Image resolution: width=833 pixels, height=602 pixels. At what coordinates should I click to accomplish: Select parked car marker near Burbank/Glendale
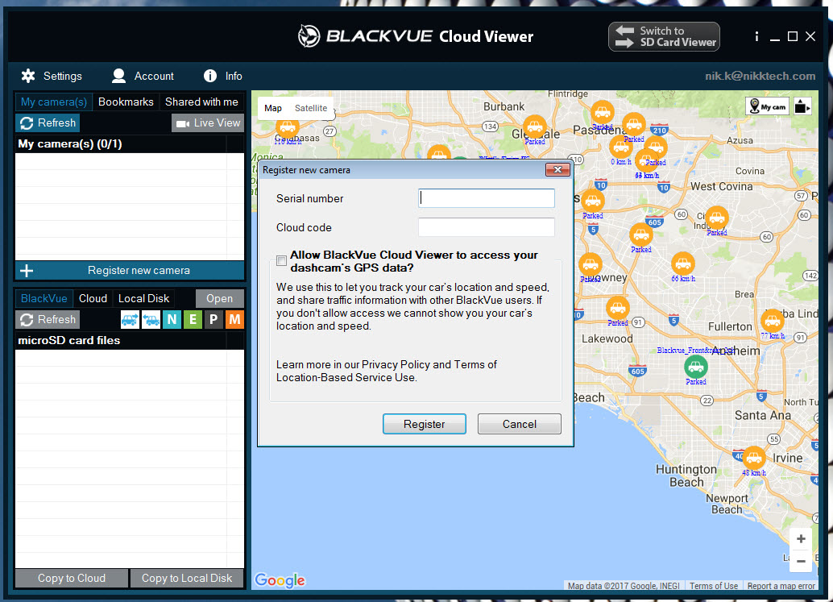[x=534, y=127]
